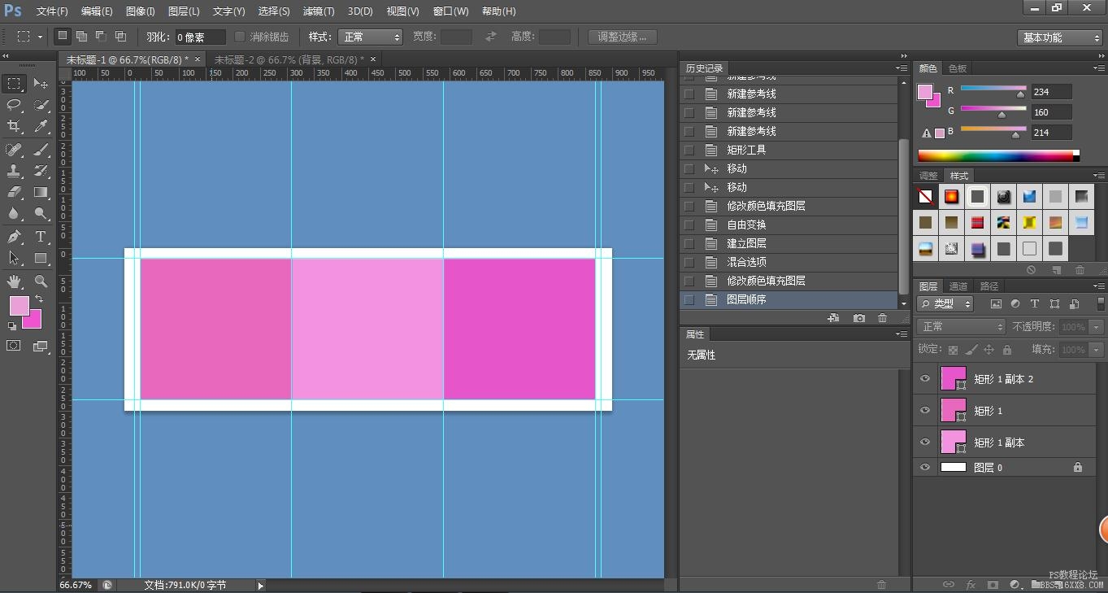
Task: Open the 填充 fill dropdown arrow
Action: pos(1097,350)
